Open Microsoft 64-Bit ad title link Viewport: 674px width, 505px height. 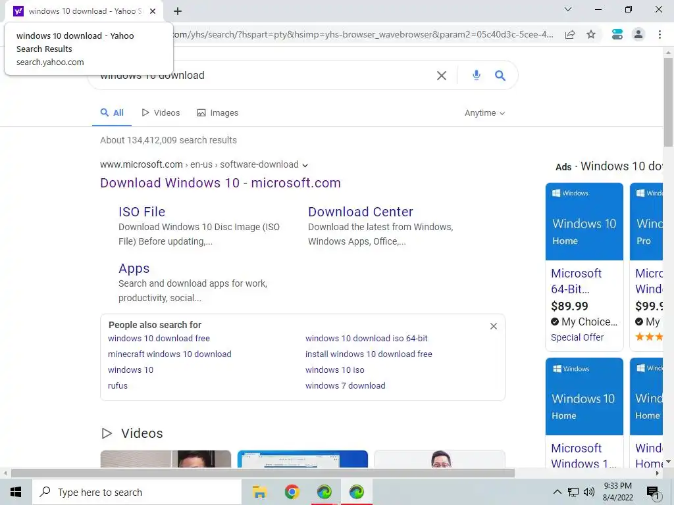pyautogui.click(x=577, y=281)
